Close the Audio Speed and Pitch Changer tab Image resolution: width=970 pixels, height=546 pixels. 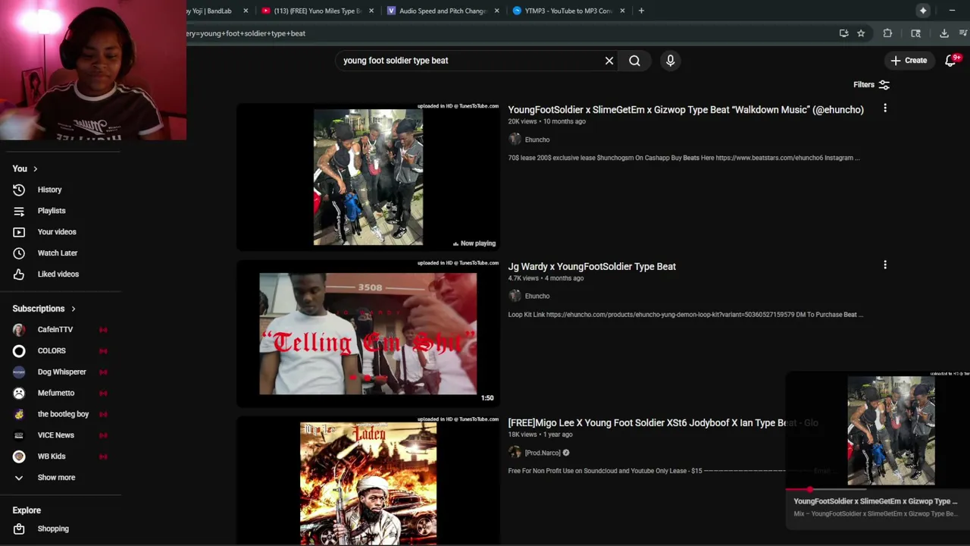pos(497,11)
